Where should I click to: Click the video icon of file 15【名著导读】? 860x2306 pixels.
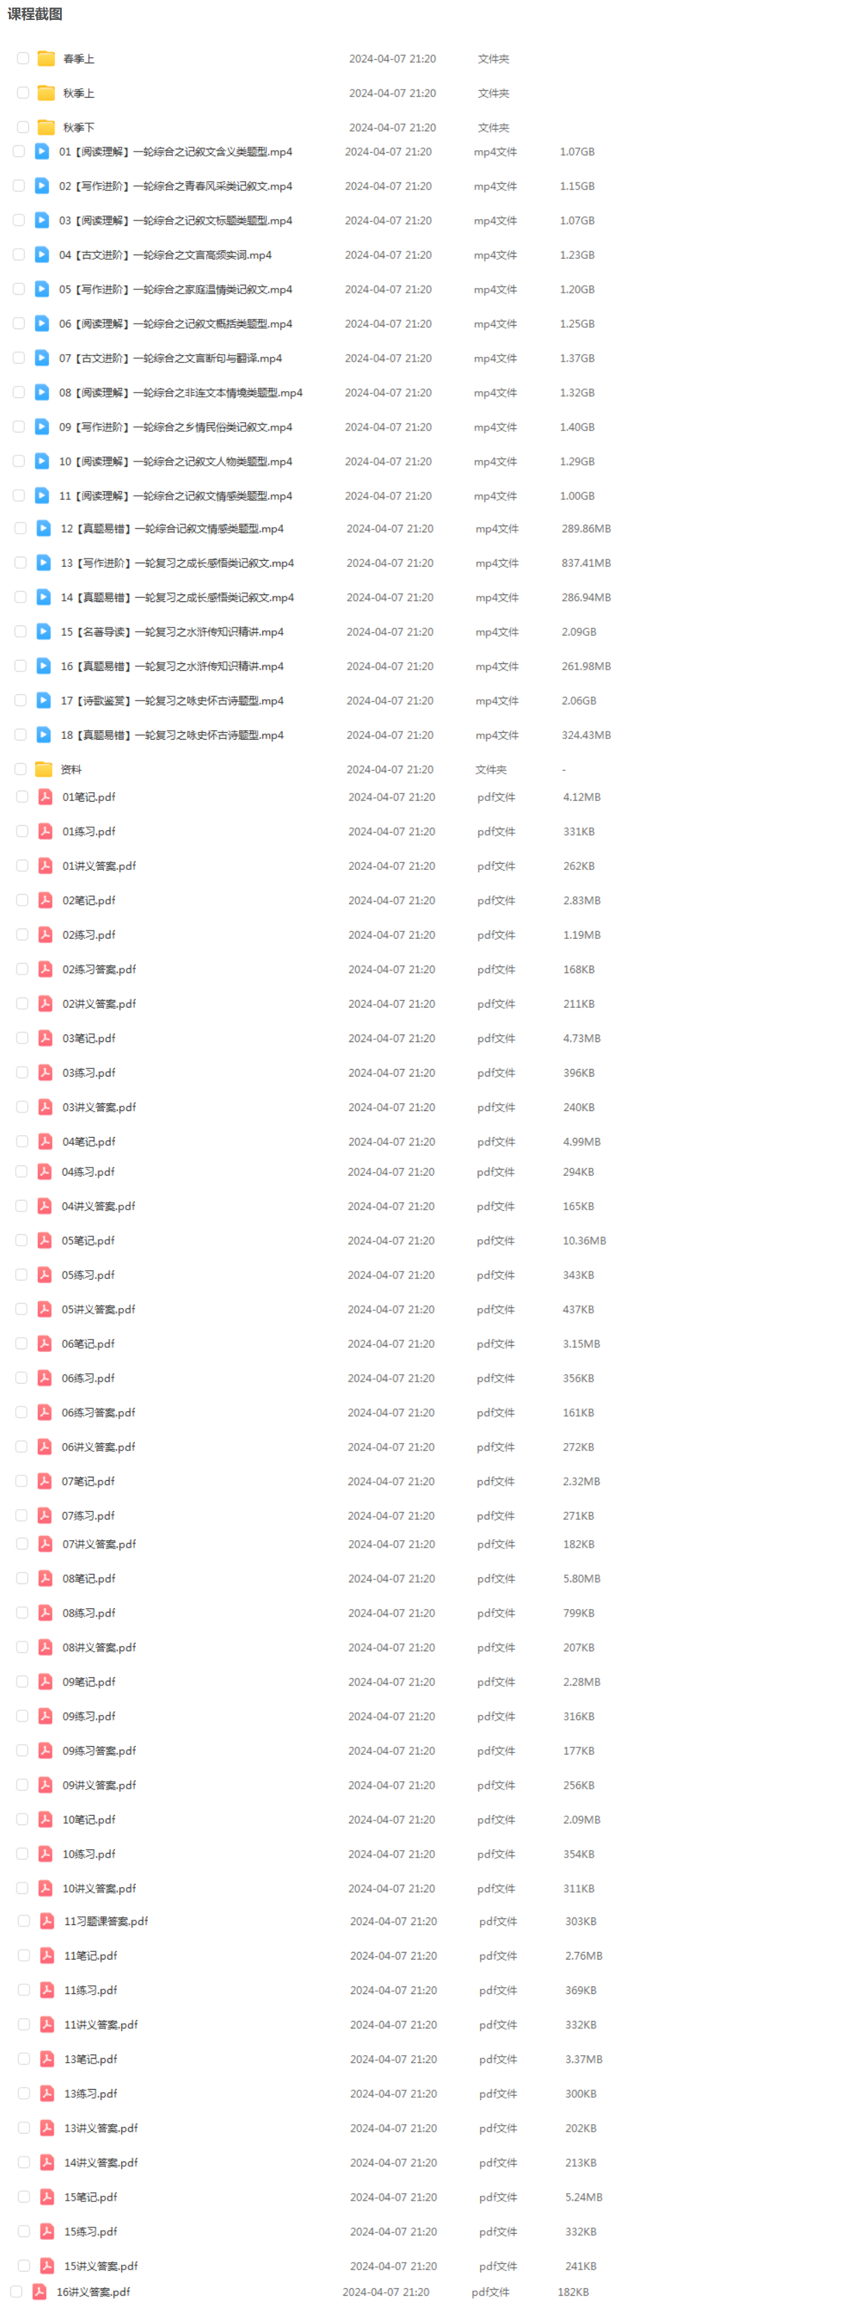tap(44, 632)
